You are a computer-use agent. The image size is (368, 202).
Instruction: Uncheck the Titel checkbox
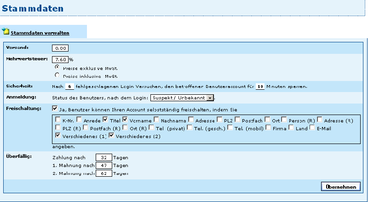[x=105, y=120]
